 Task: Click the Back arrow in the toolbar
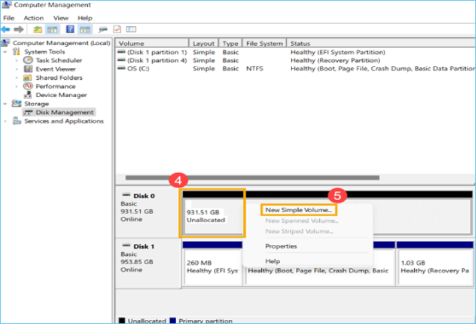pos(7,29)
